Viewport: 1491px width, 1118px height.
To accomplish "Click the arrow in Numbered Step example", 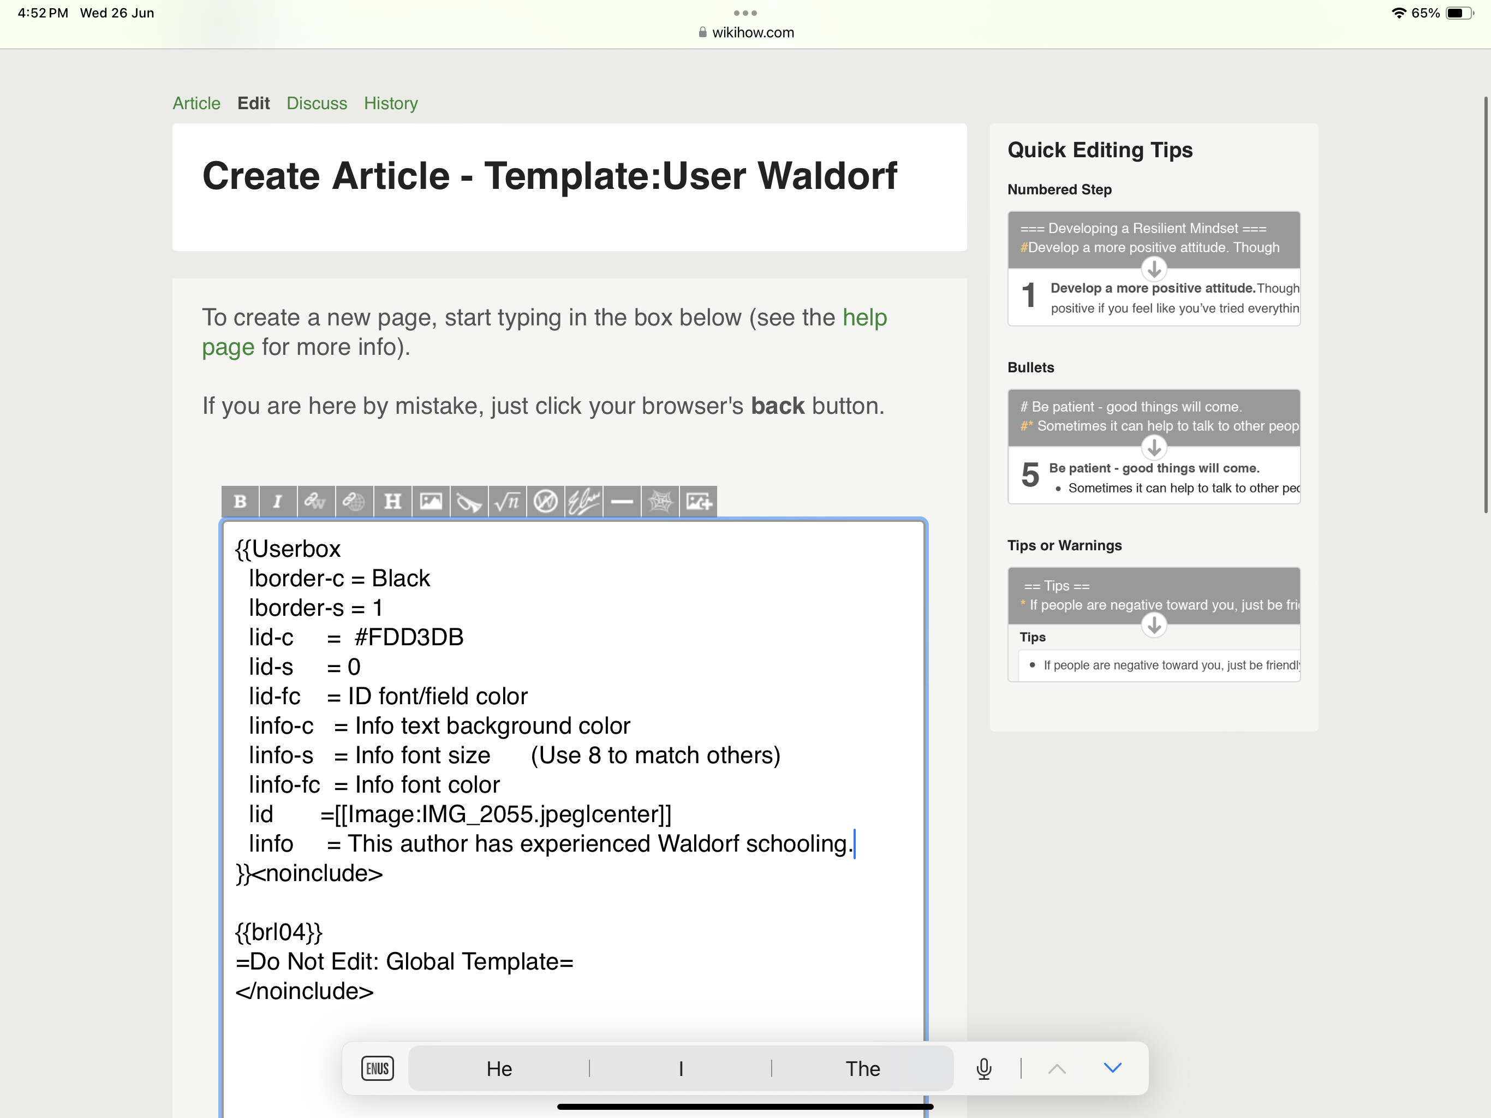I will [1154, 269].
